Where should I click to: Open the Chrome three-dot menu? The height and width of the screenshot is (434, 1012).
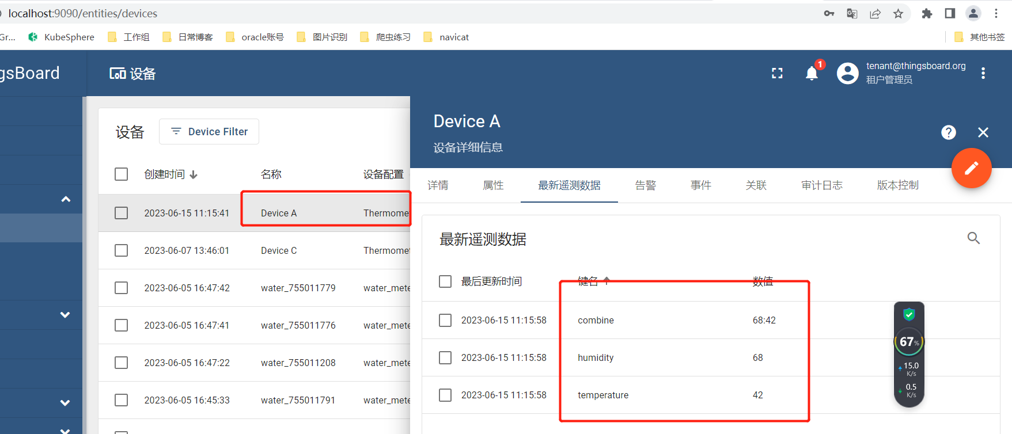tap(996, 13)
